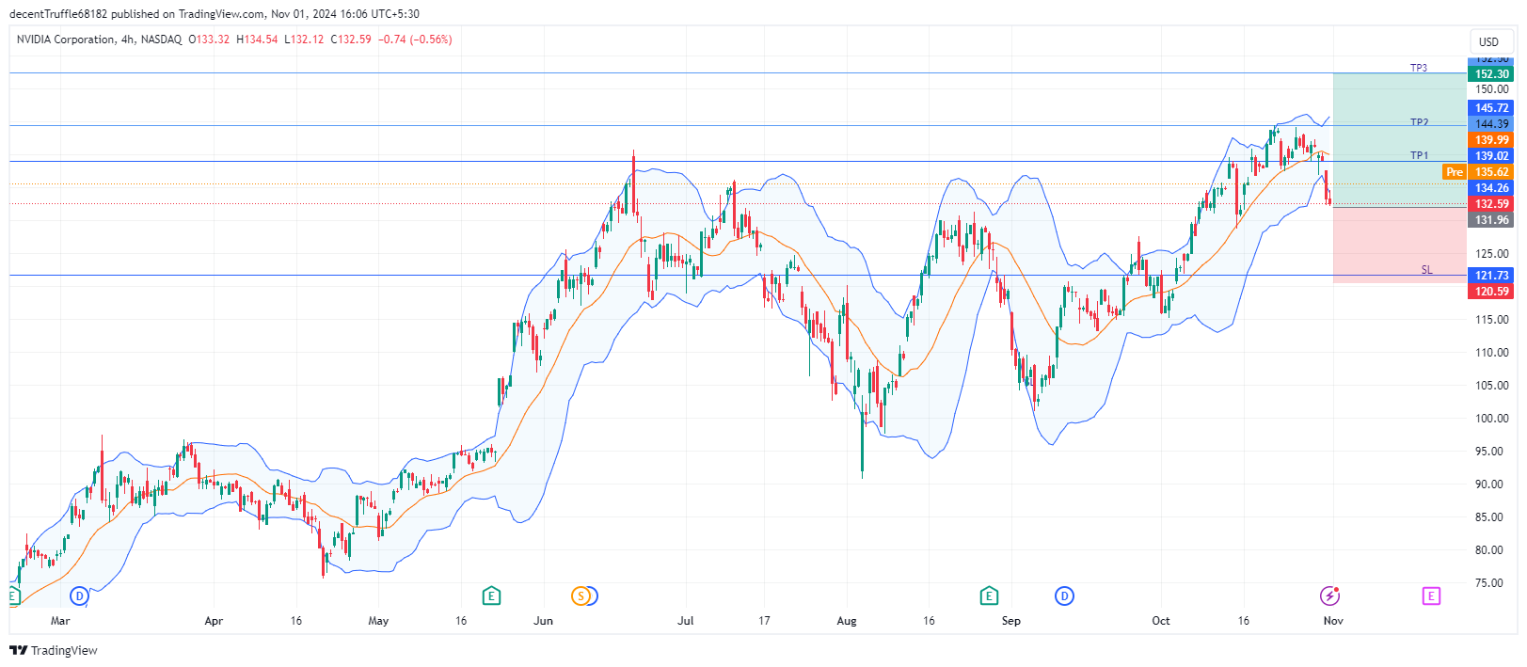The height and width of the screenshot is (667, 1527).
Task: Click the green earnings marker before June
Action: pos(491,596)
